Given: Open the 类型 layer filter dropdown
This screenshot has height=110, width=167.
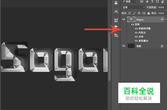Looking at the screenshot, I should click(x=129, y=1).
